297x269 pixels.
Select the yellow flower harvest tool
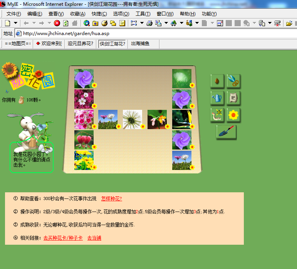pyautogui.click(x=233, y=115)
